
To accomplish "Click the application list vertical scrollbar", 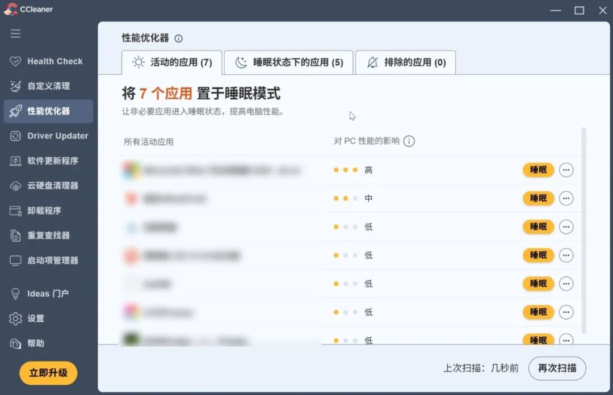I will pos(584,230).
